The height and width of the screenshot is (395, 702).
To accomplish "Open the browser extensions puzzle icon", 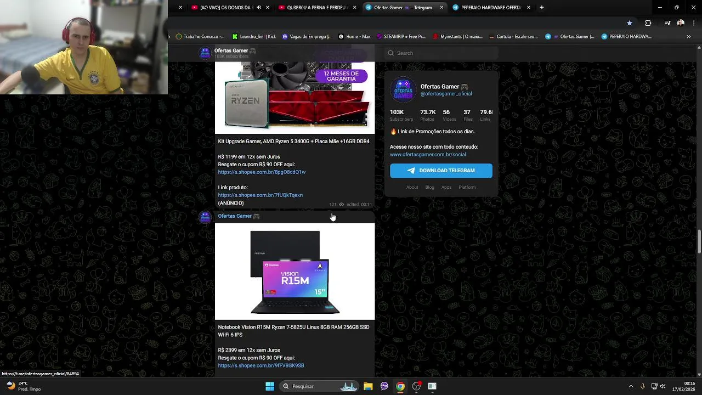I will (x=648, y=23).
